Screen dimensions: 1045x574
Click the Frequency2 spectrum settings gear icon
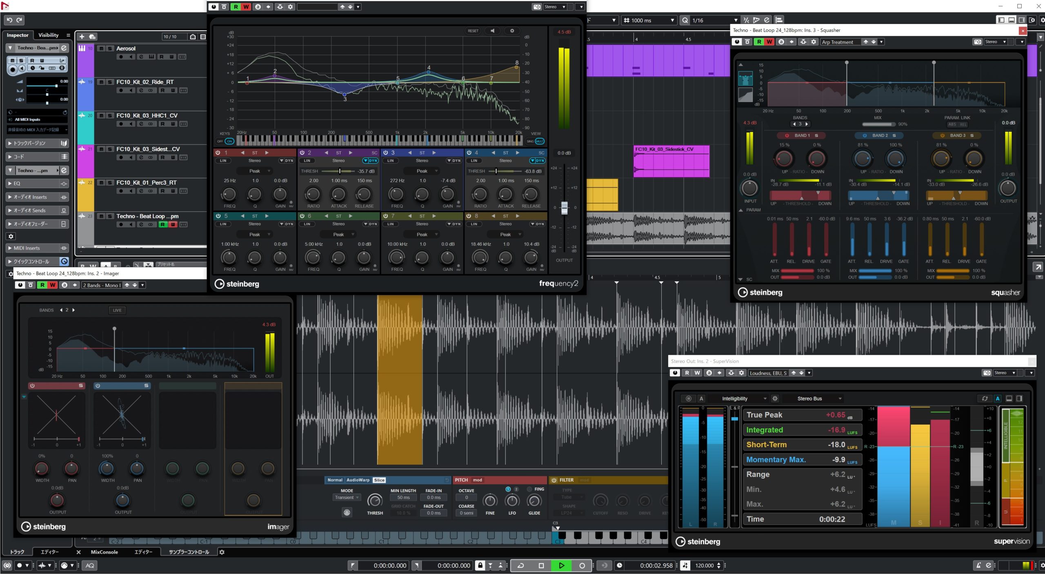coord(512,31)
